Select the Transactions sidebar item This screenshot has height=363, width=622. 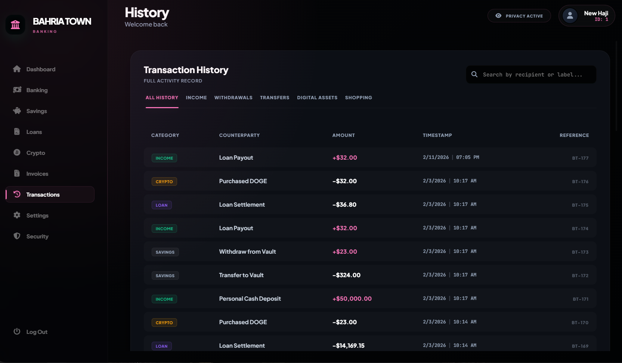[50, 194]
